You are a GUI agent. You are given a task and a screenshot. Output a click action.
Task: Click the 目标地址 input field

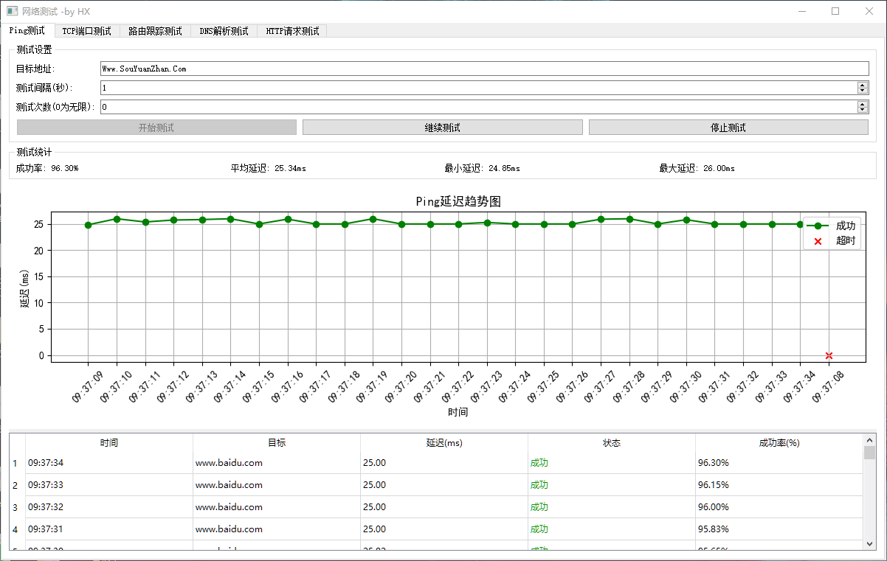click(x=484, y=69)
